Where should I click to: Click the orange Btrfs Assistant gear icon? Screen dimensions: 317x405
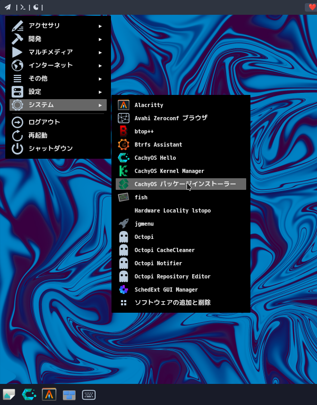[x=124, y=144]
